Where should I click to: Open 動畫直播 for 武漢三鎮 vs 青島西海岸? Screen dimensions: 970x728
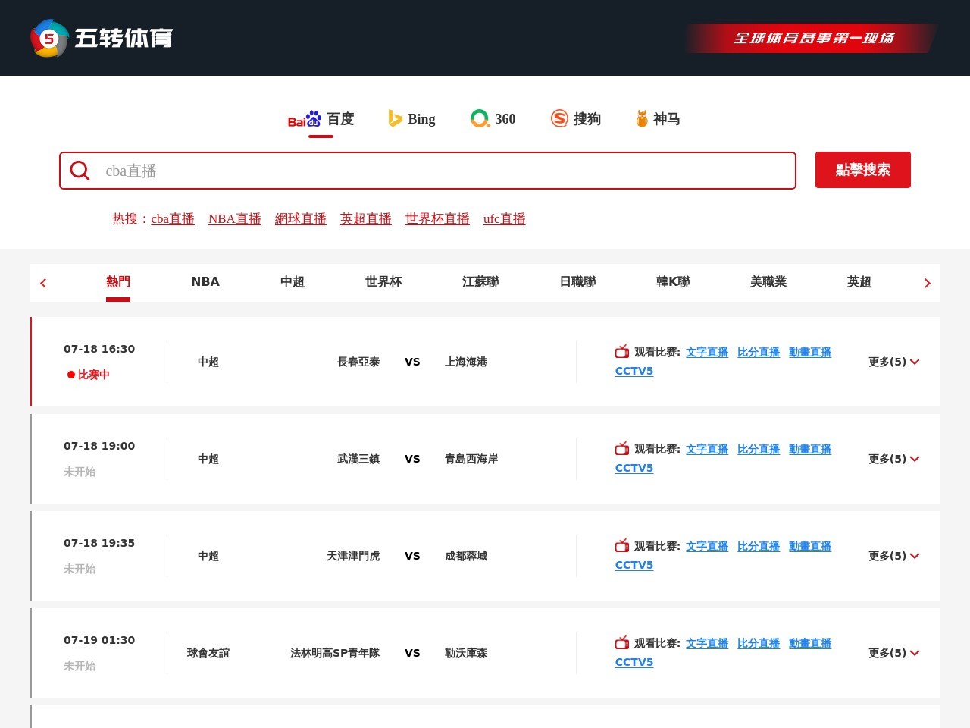coord(810,450)
